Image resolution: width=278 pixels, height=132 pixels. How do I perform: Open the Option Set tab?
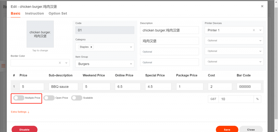coord(58,14)
